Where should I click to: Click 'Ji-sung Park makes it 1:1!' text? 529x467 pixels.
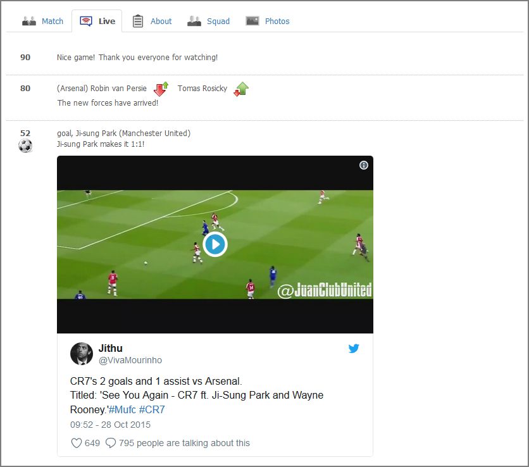coord(101,144)
